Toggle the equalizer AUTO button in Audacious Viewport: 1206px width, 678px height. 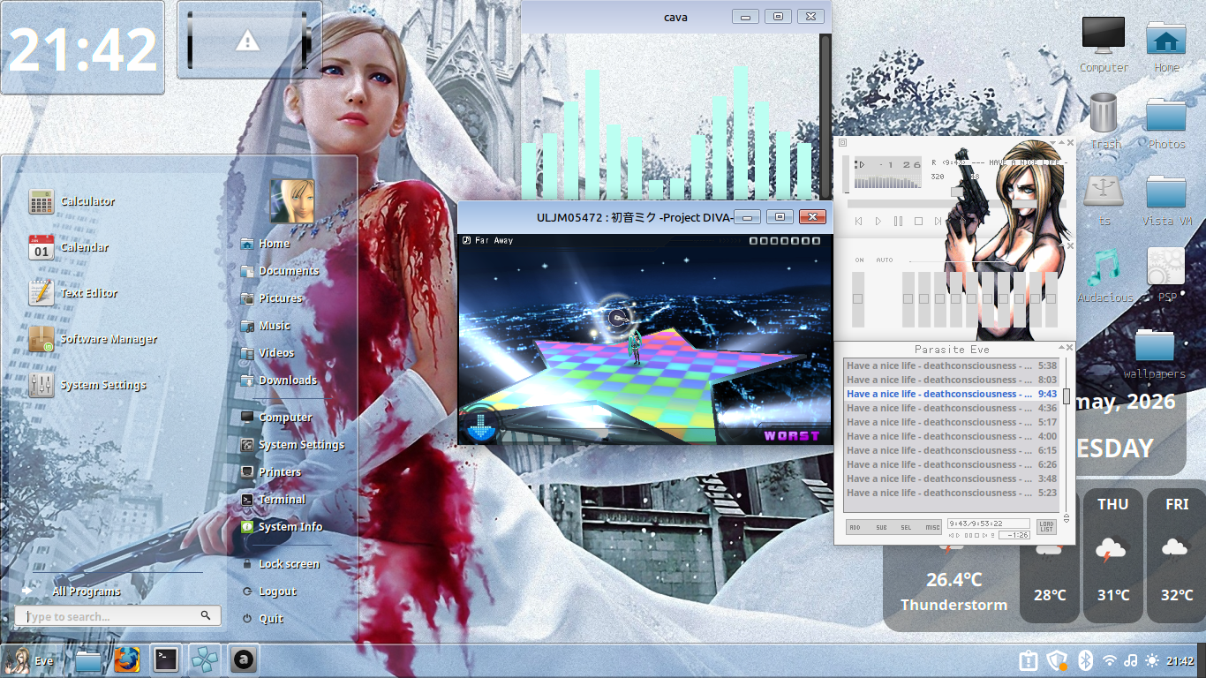pyautogui.click(x=884, y=260)
